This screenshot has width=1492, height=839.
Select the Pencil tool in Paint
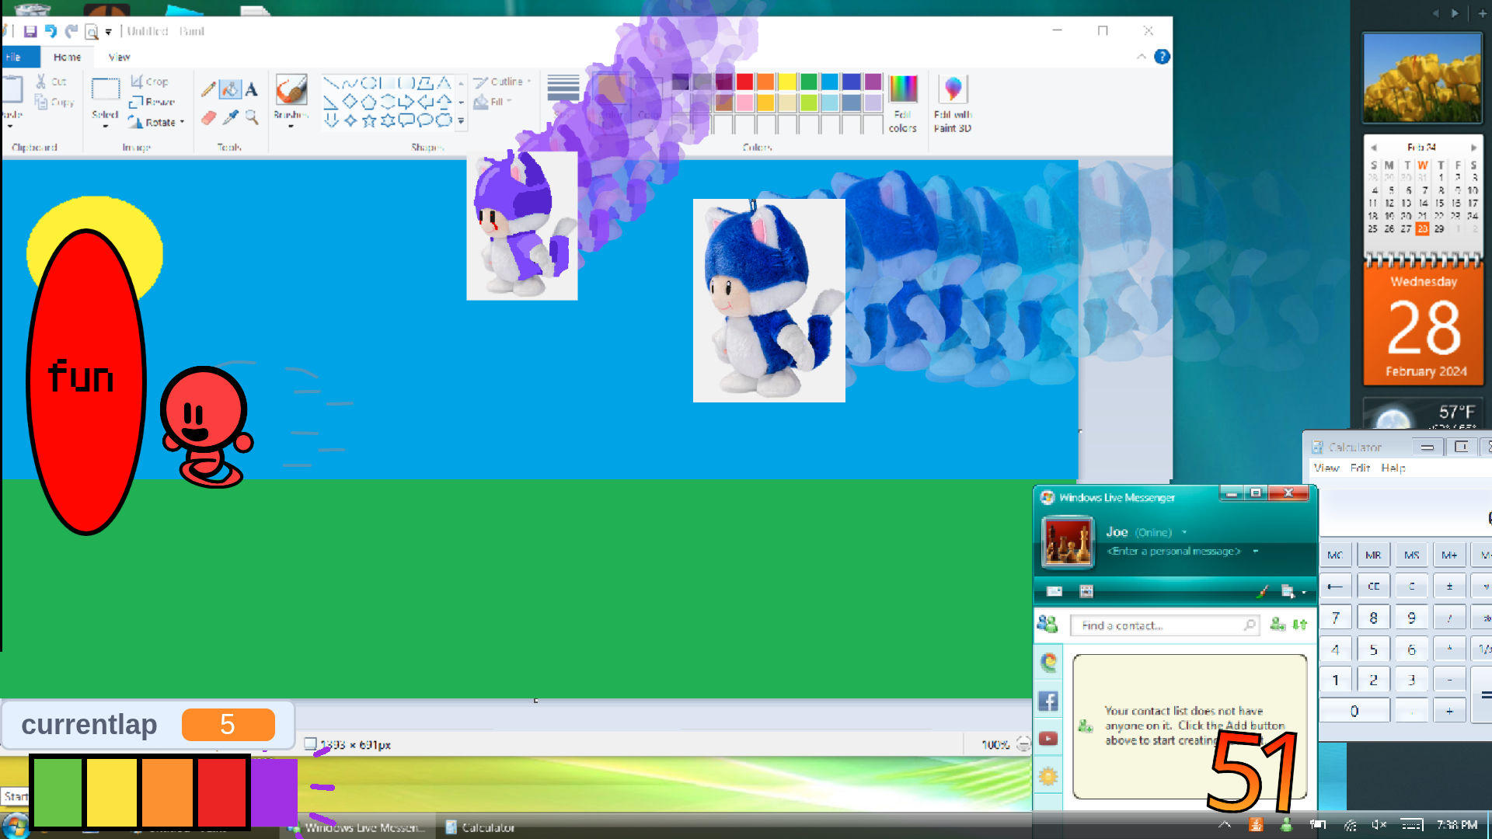click(207, 89)
